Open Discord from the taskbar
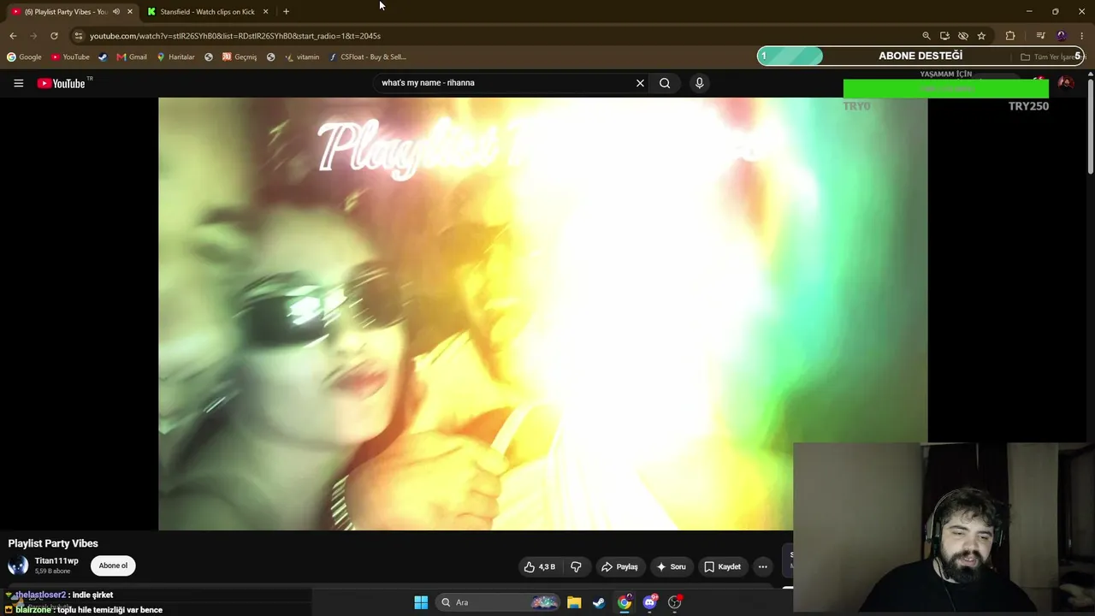Image resolution: width=1095 pixels, height=616 pixels. tap(650, 602)
